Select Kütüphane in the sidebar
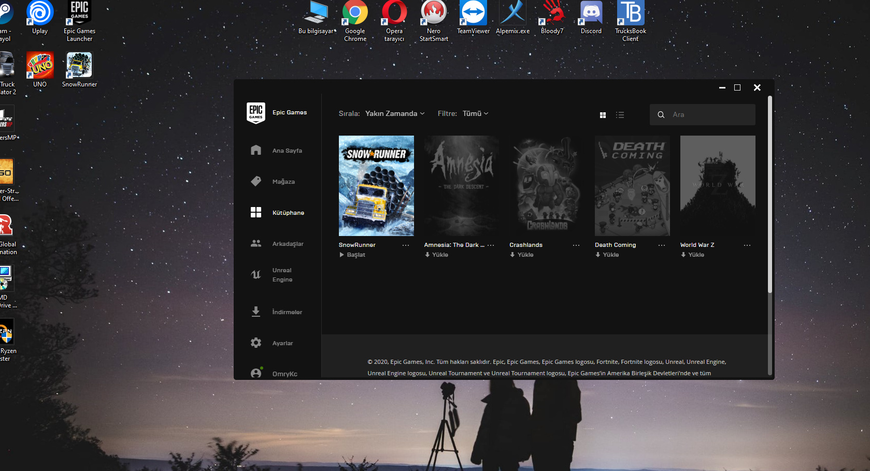Screen dimensions: 870x471 click(288, 213)
